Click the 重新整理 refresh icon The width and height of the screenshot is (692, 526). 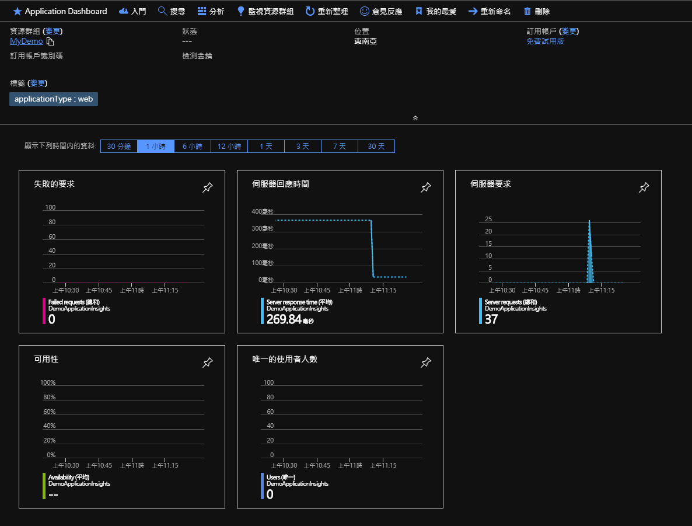(310, 11)
